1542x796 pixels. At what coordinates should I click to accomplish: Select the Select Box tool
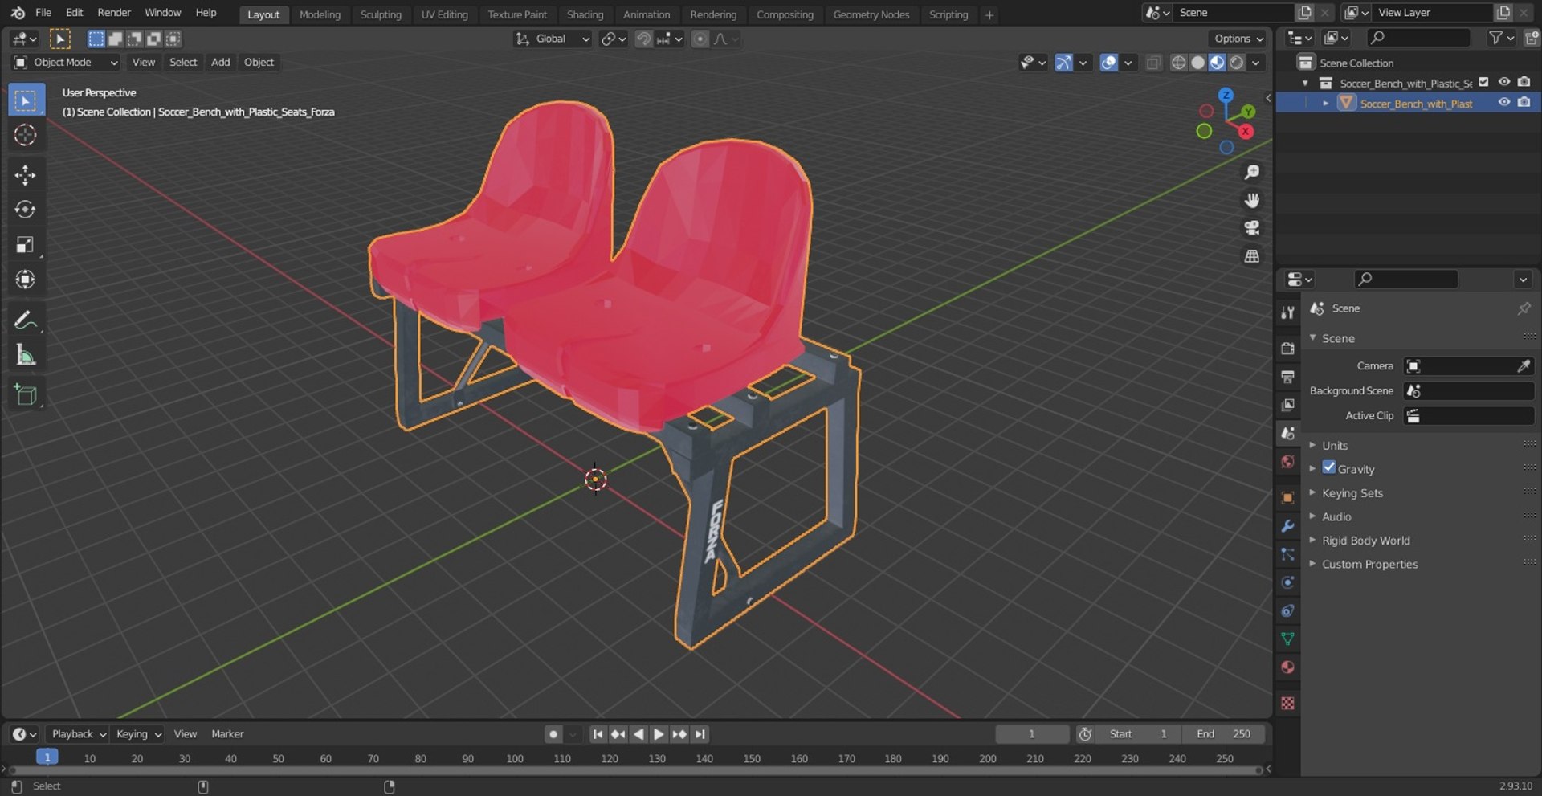pos(26,100)
